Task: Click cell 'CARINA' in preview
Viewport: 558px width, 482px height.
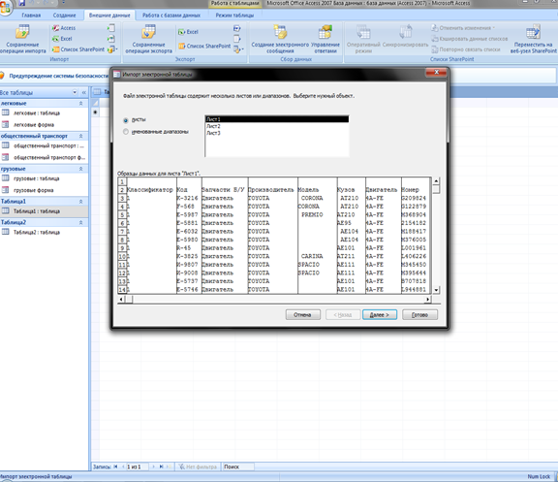Action: 312,256
